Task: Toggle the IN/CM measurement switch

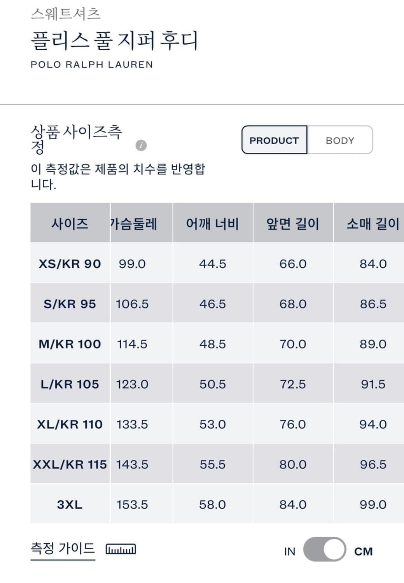Action: point(326,551)
